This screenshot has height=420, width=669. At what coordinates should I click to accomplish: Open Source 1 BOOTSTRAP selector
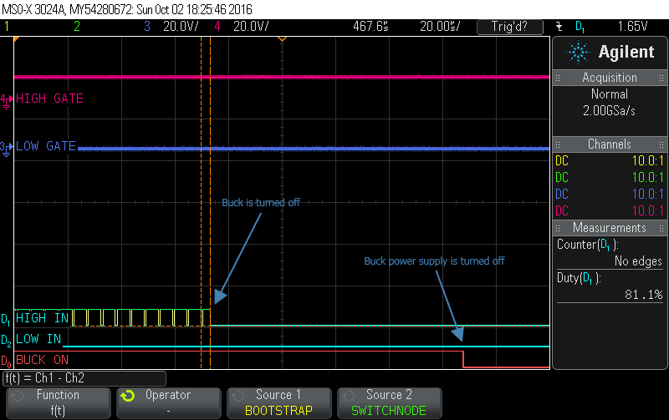pos(279,402)
